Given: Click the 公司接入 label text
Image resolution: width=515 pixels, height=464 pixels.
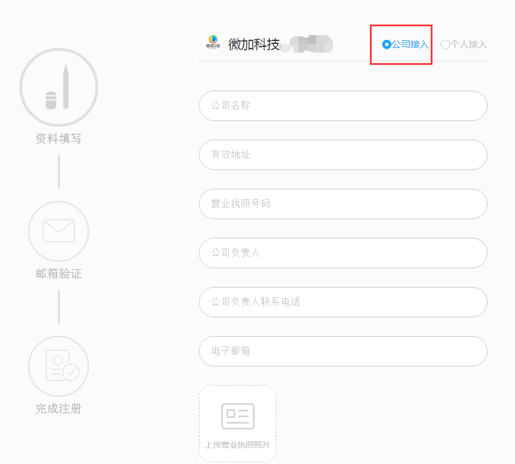Looking at the screenshot, I should click(x=410, y=44).
